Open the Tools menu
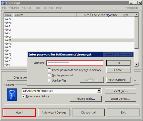Viewport: 143px width, 121px height. click(x=37, y=8)
